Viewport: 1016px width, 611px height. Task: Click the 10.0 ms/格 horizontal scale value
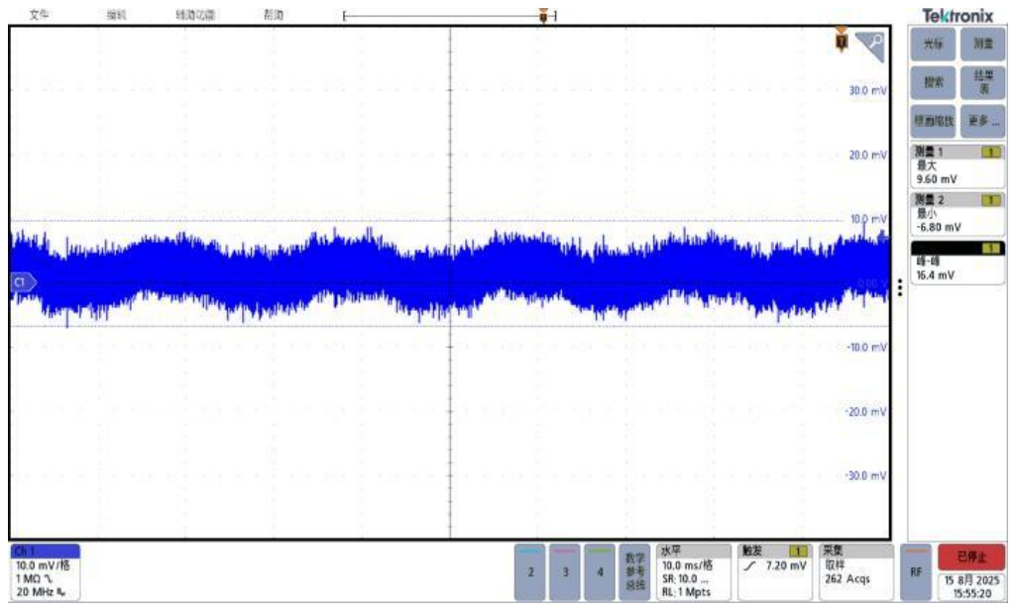coord(687,565)
